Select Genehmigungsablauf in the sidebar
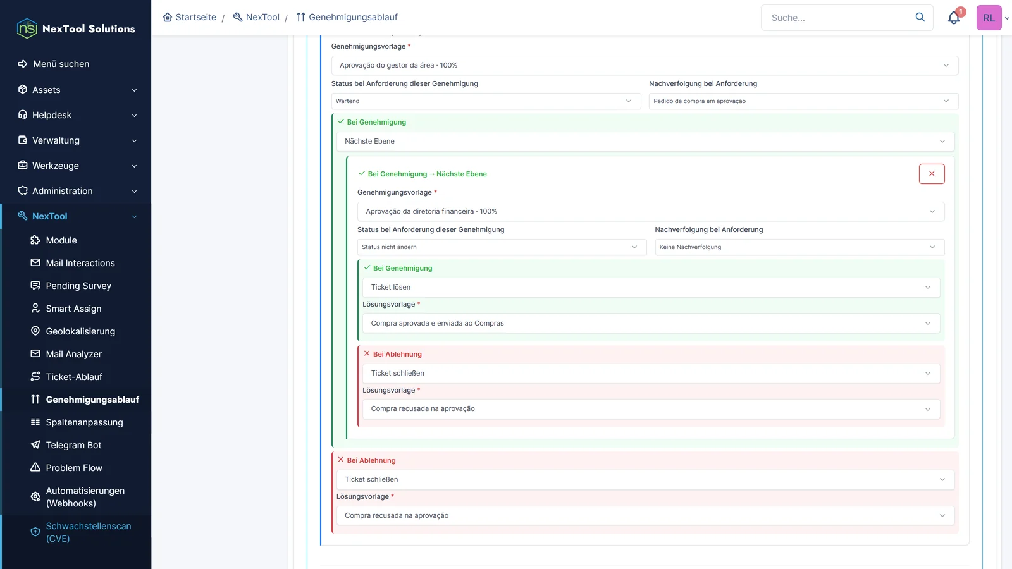The width and height of the screenshot is (1012, 569). click(x=76, y=400)
